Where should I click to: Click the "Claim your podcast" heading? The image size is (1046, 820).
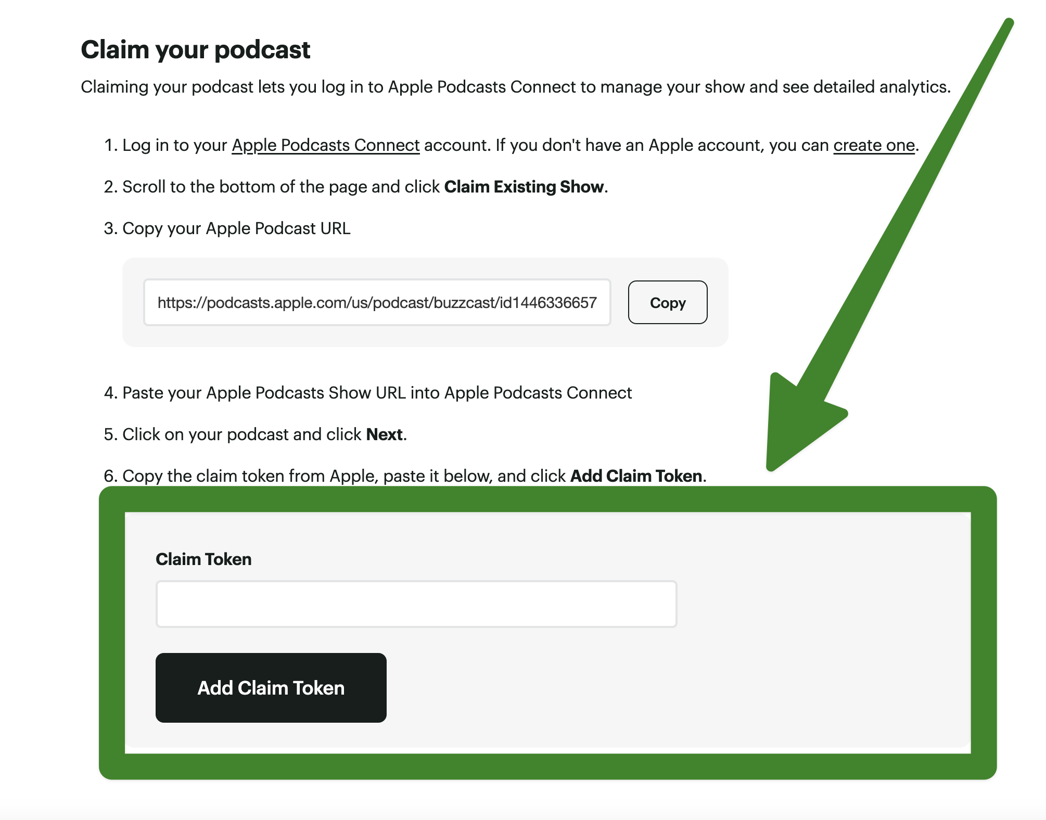pos(196,50)
